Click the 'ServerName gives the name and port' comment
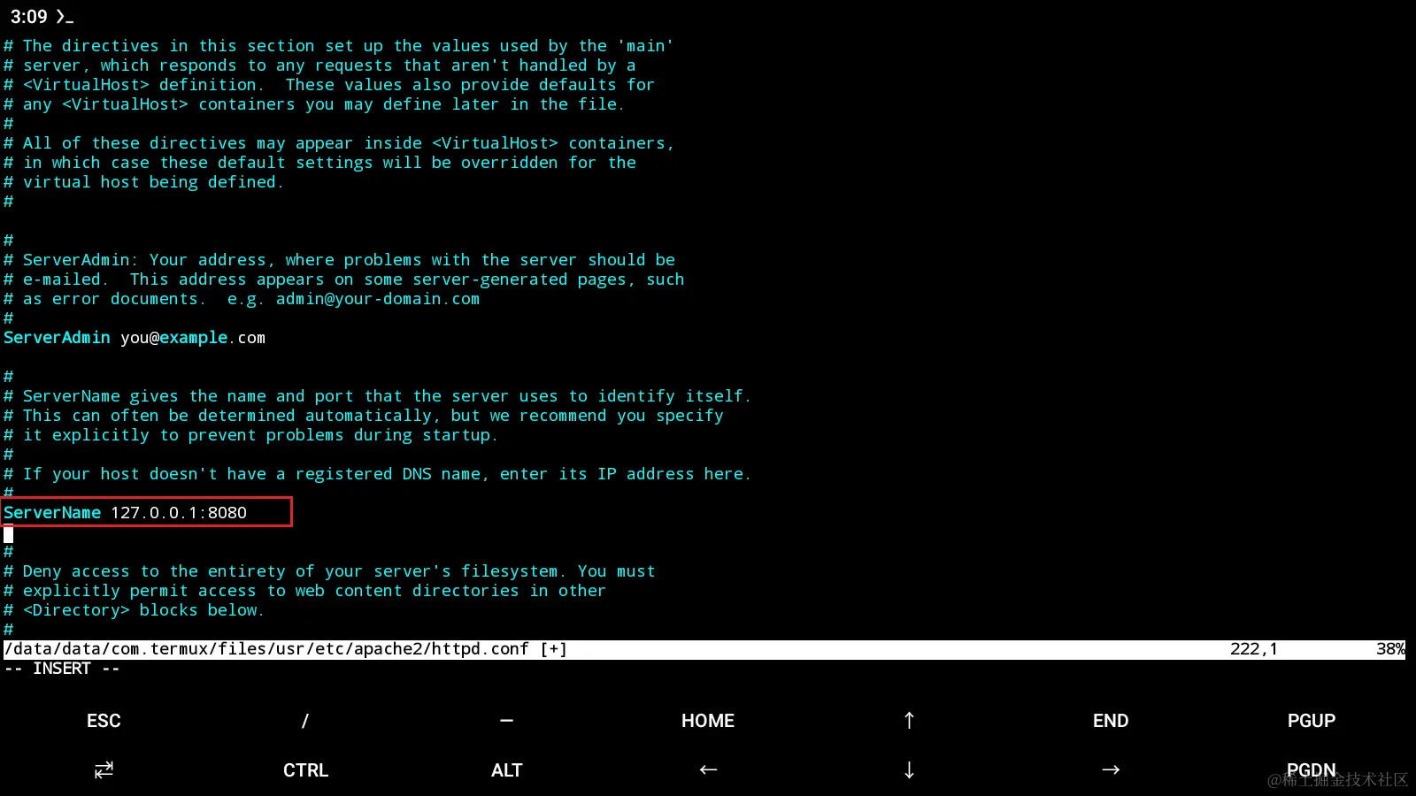Screen dimensions: 1416x796 coord(377,396)
